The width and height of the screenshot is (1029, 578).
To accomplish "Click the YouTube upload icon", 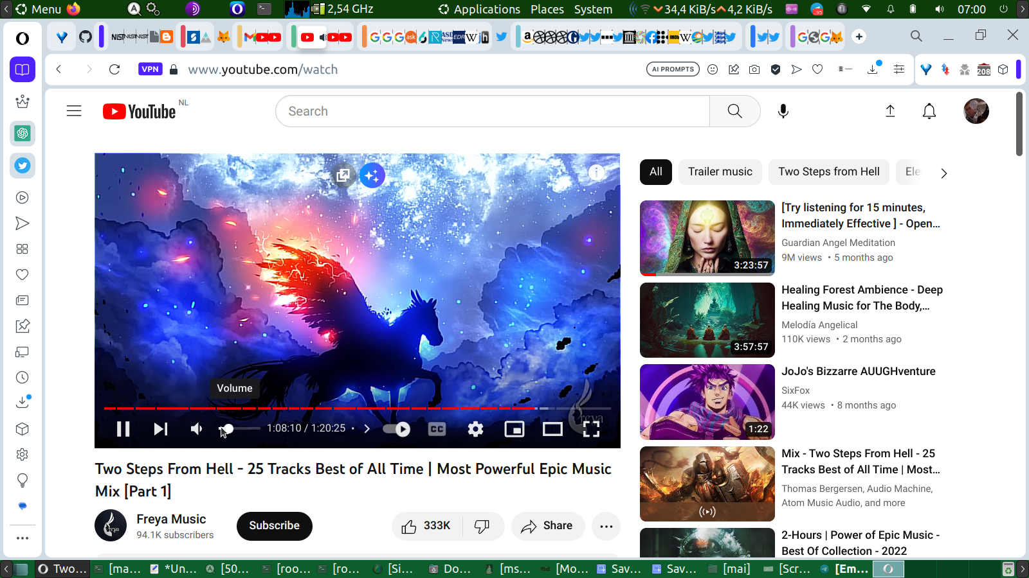I will pos(890,111).
